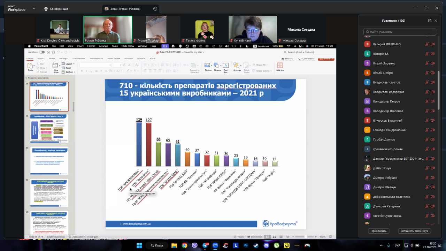Open the Slide Show menu
Viewport: 446px width, 251px height.
[128, 46]
